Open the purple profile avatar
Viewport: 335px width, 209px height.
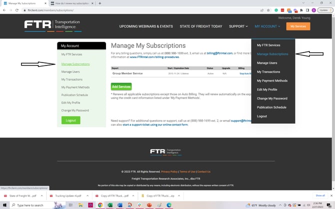(x=313, y=10)
